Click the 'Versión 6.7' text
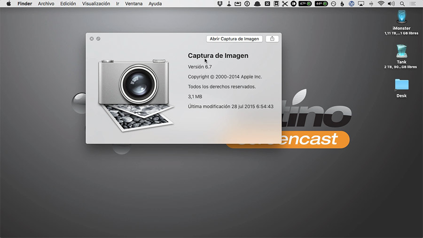The height and width of the screenshot is (238, 423). pyautogui.click(x=200, y=67)
